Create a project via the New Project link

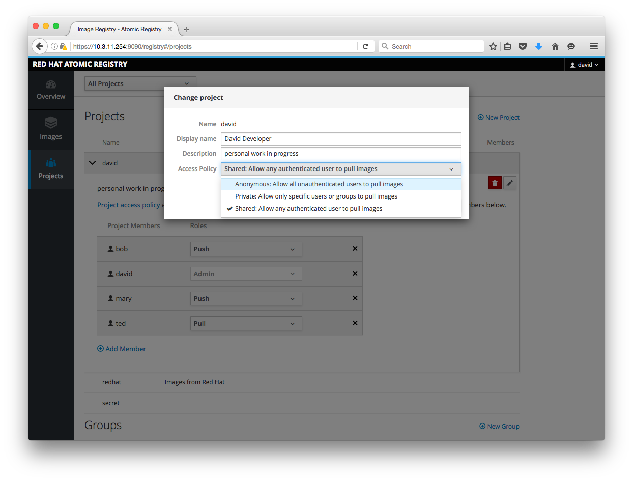click(498, 117)
